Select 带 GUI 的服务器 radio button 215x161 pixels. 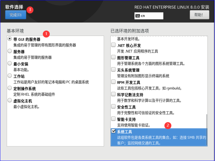[10, 39]
